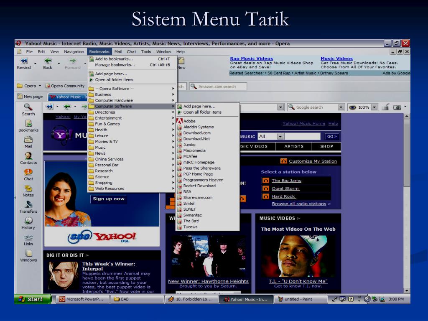This screenshot has width=428, height=321.
Task: Expand the Web Resources bookmarks submenu
Action: pyautogui.click(x=132, y=189)
